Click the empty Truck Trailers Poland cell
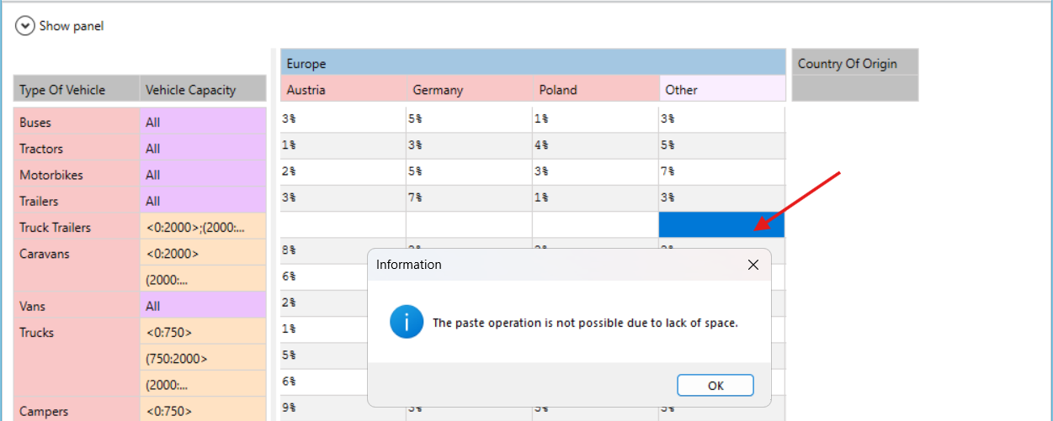This screenshot has height=421, width=1053. click(x=595, y=224)
